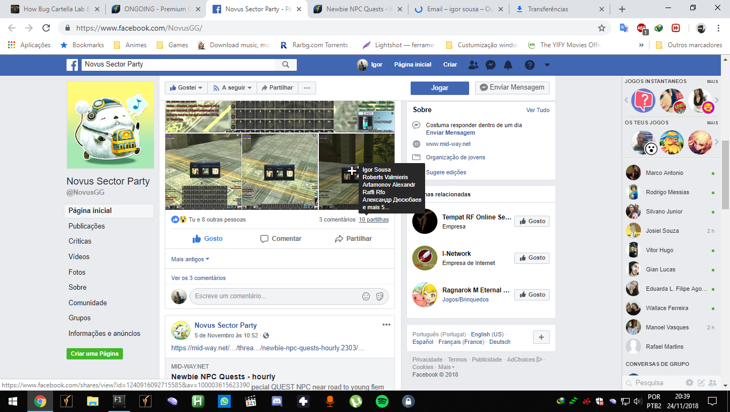This screenshot has width=730, height=412.
Task: Click Gosto button for I-Network
Action: (532, 258)
